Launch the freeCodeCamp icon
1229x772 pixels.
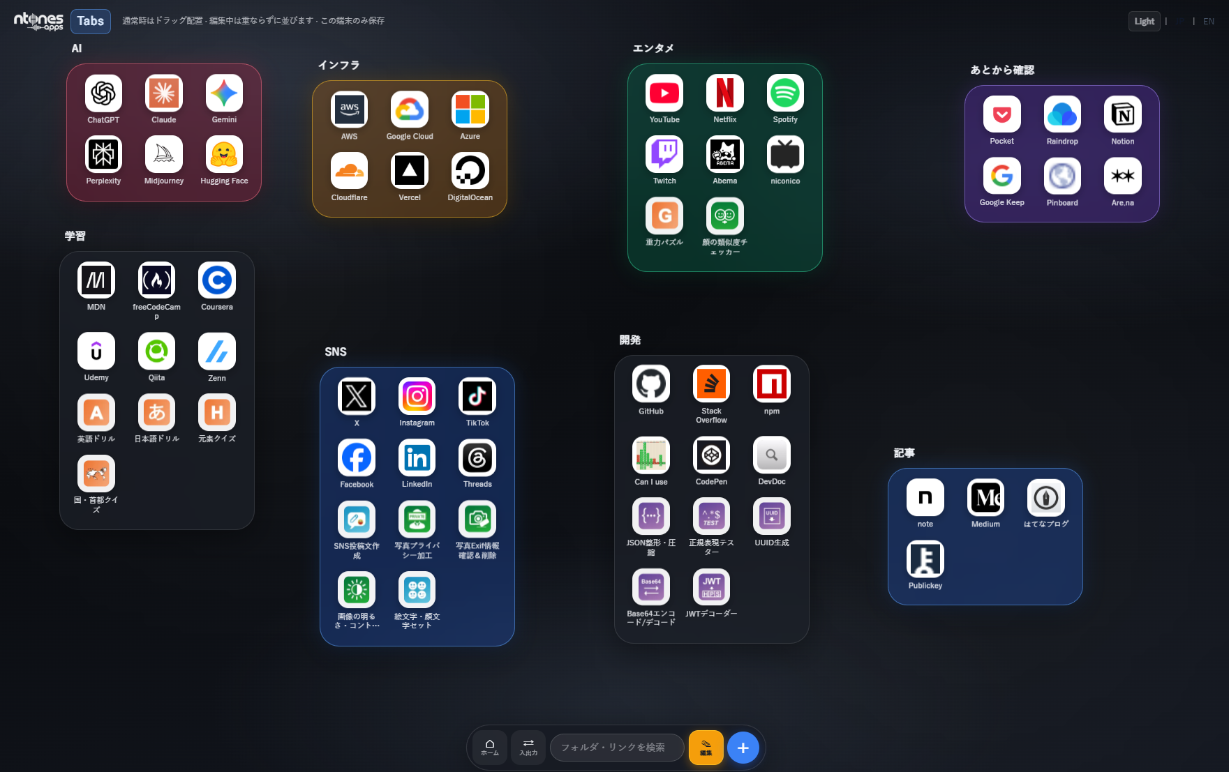coord(156,280)
